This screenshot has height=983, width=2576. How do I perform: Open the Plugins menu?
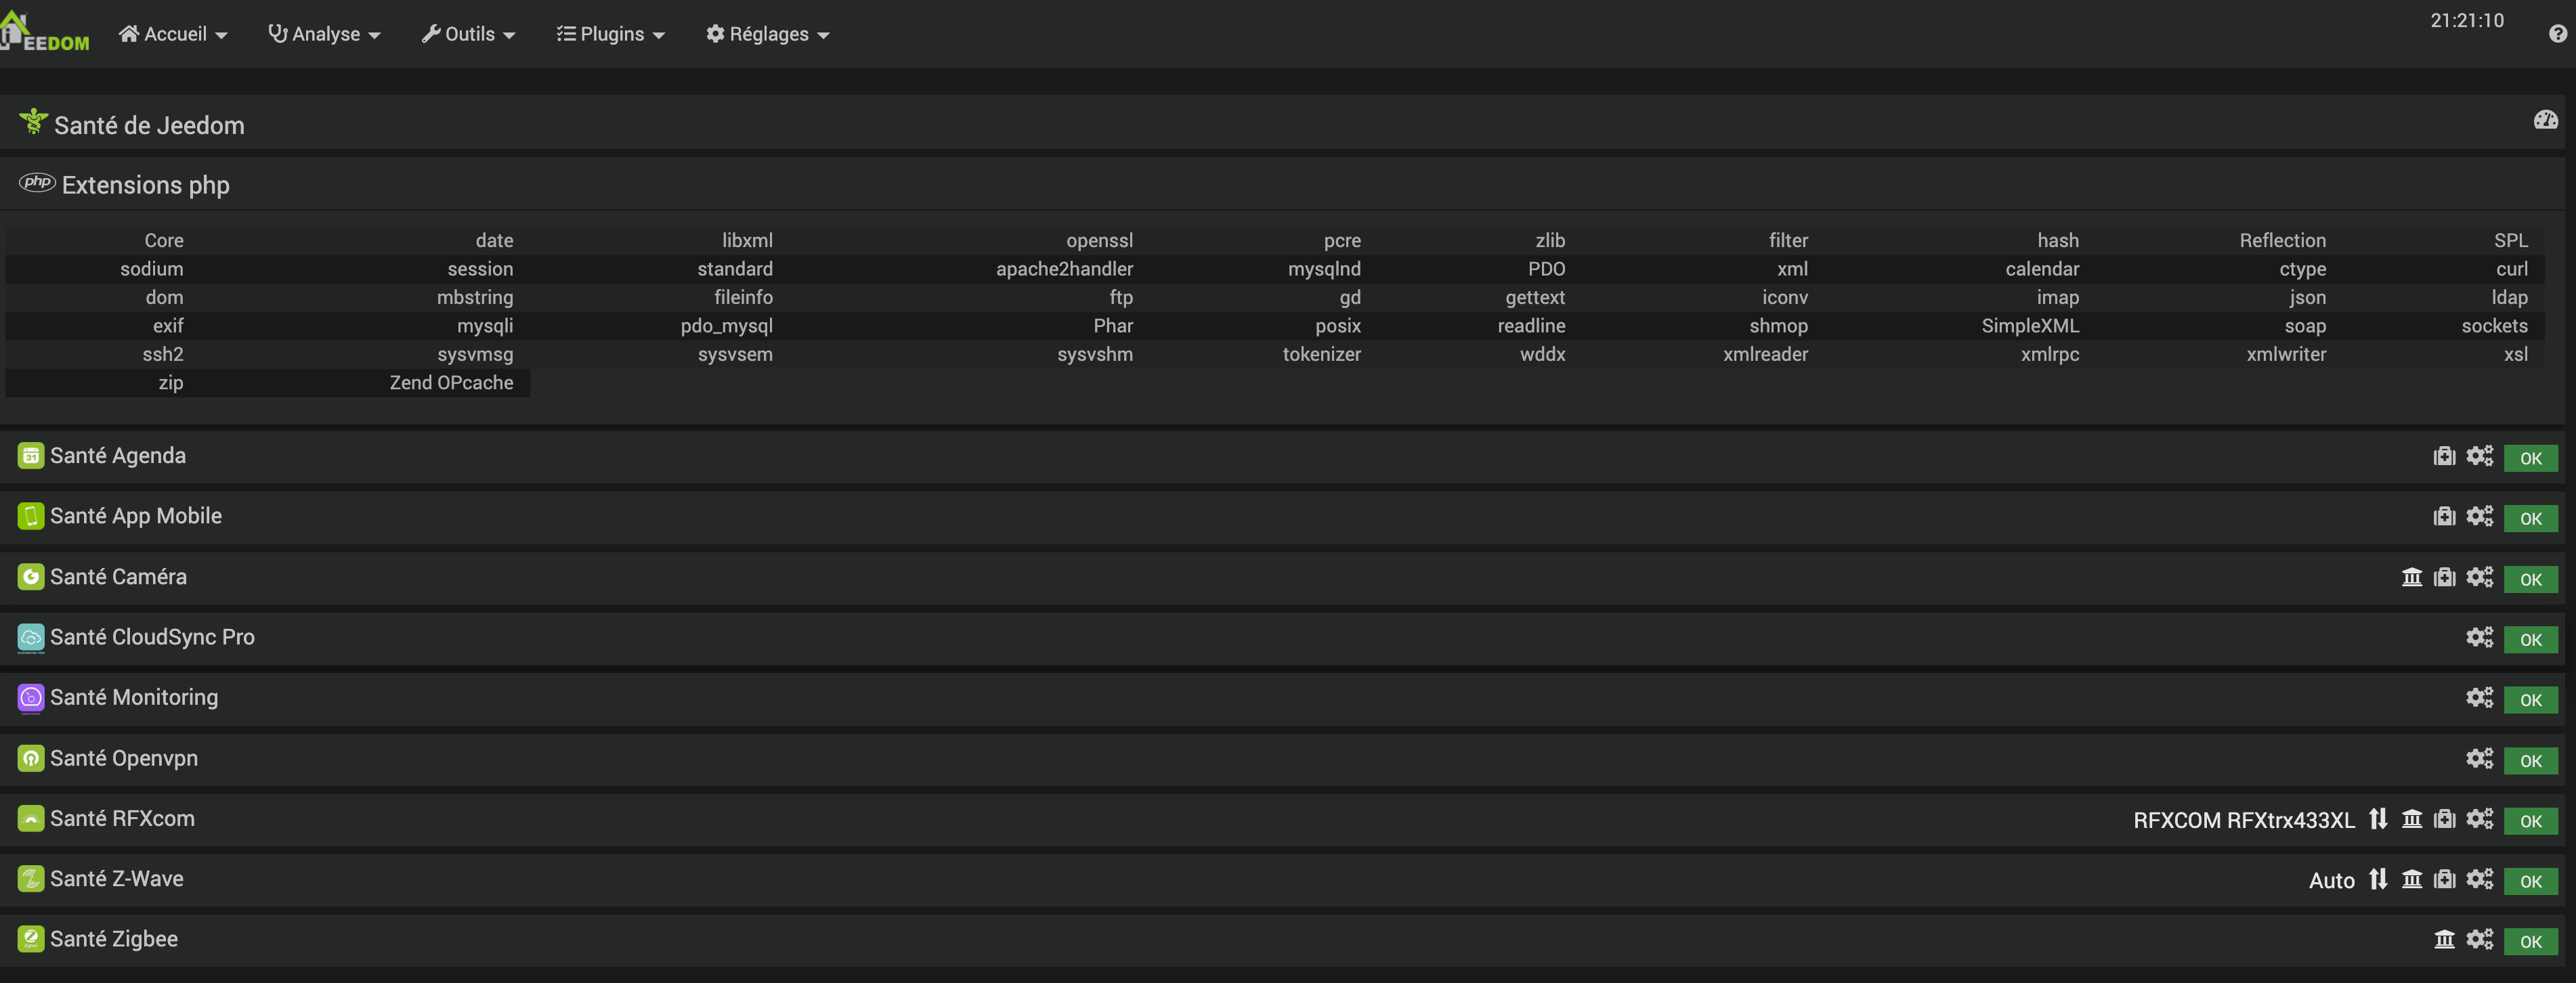click(610, 35)
